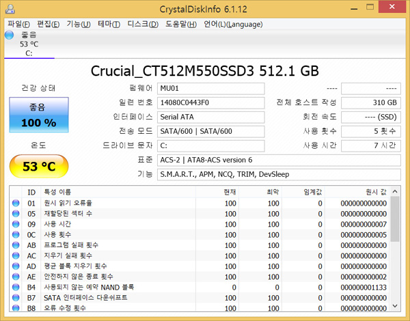Image resolution: width=410 pixels, height=321 pixels.
Task: Click status orb in row 09 사용 시간
Action: [16, 224]
